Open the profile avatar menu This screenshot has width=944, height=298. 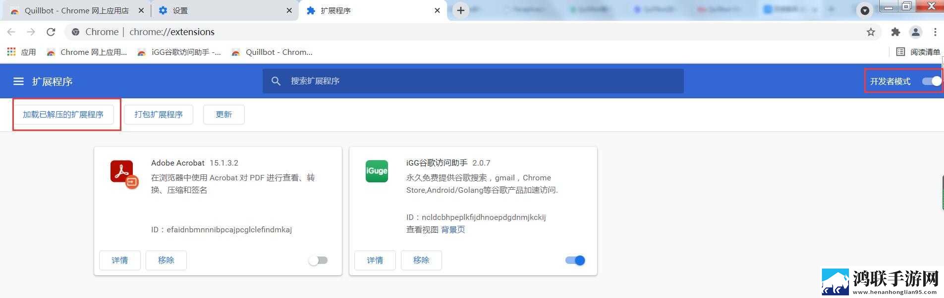point(915,32)
